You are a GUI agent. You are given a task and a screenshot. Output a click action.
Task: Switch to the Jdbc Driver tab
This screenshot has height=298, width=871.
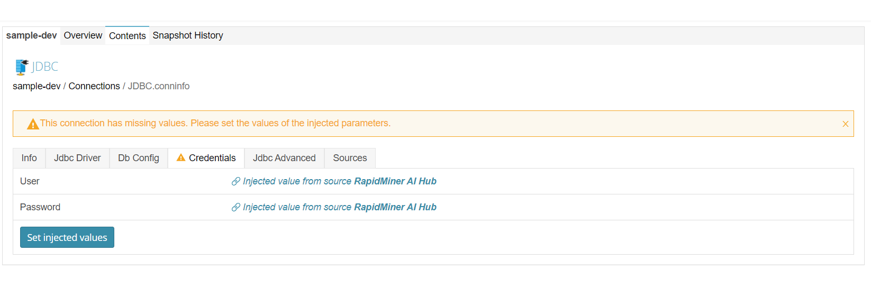77,158
